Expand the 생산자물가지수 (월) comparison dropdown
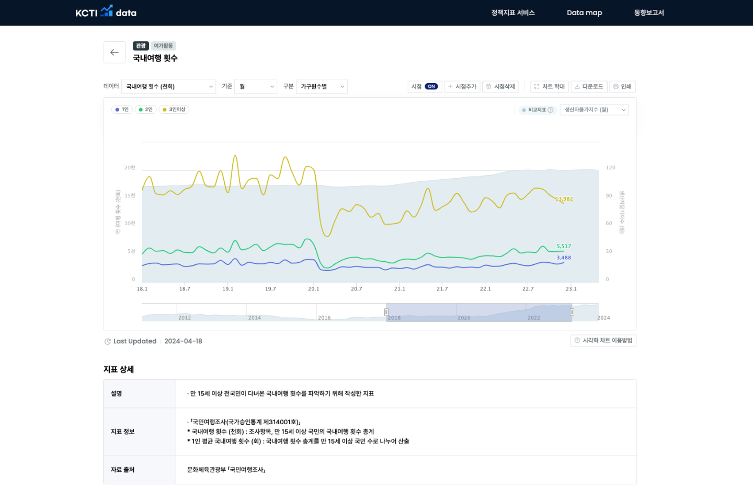The height and width of the screenshot is (500, 753). click(x=594, y=110)
